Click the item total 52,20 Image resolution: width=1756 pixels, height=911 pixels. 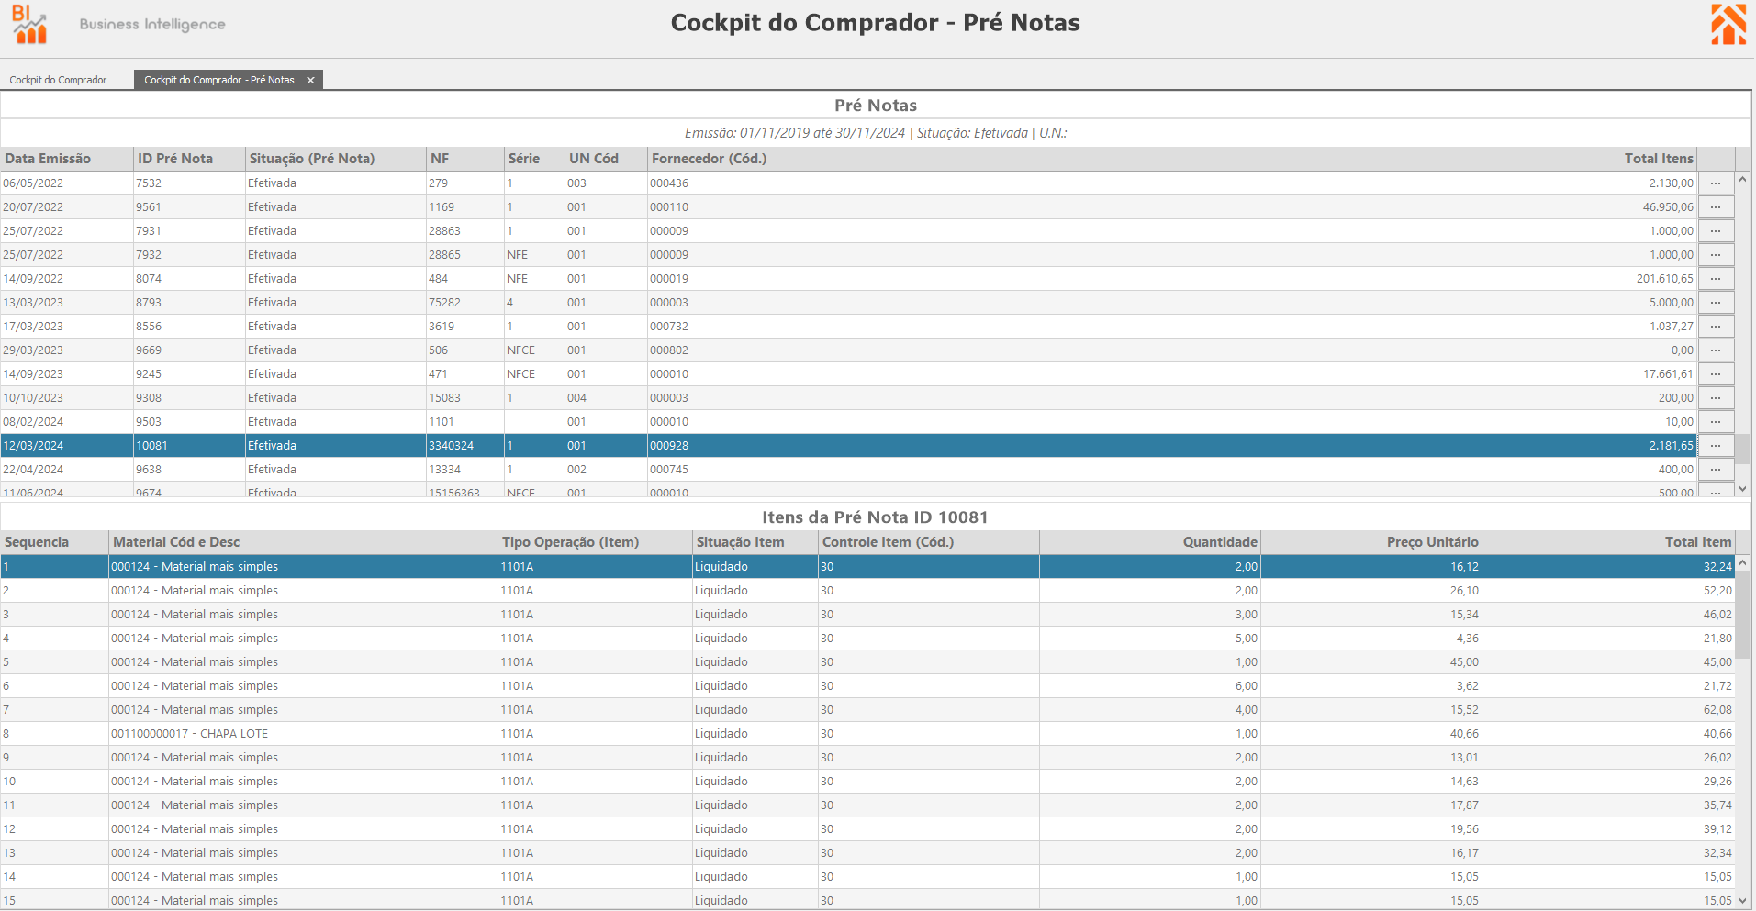point(1717,591)
